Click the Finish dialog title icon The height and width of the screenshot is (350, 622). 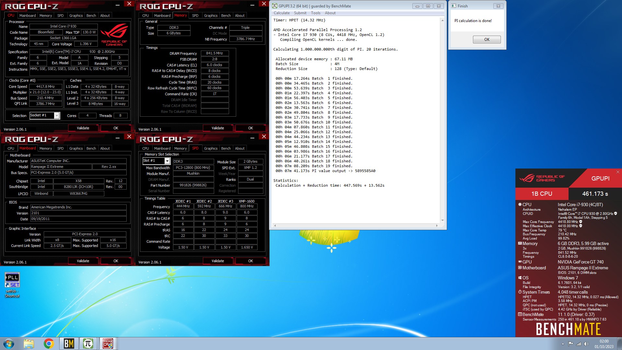coord(454,6)
